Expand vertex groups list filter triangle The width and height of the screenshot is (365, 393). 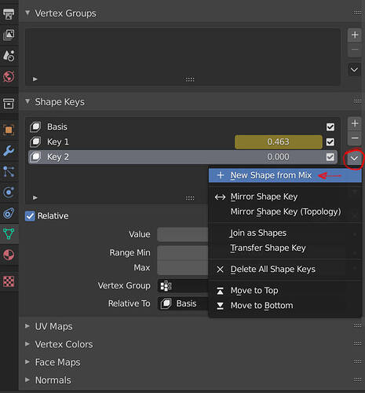point(35,79)
